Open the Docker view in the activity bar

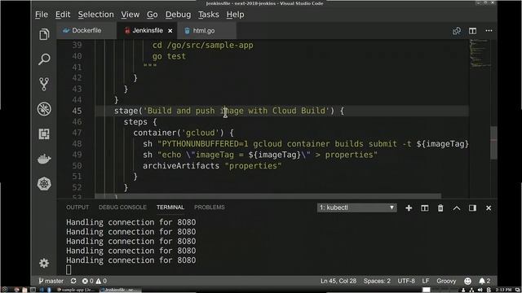coord(44,160)
